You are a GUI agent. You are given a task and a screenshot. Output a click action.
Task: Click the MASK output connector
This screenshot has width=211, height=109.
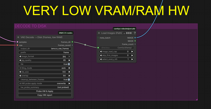135,41
